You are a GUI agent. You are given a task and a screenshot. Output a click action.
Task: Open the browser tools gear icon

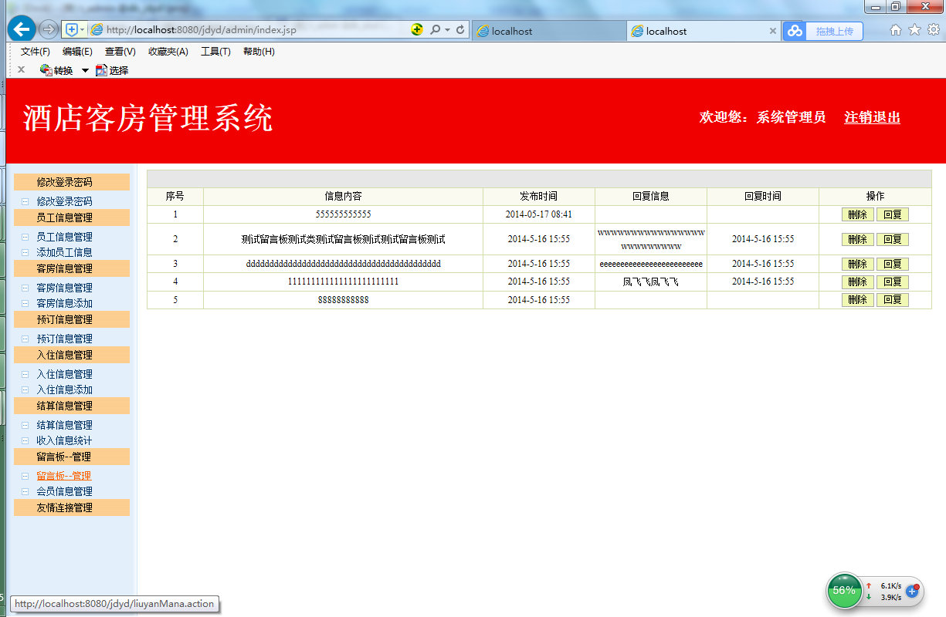coord(933,30)
